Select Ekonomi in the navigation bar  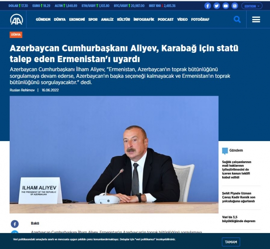pyautogui.click(x=77, y=19)
